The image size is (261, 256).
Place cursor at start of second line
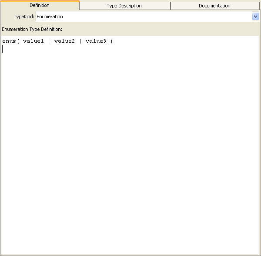3,49
